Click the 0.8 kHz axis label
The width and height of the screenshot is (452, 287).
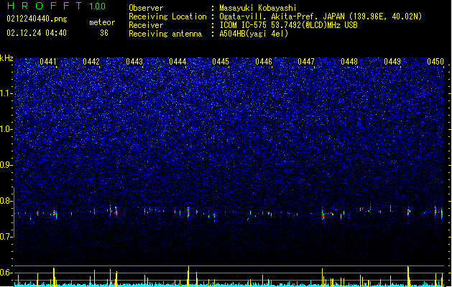coord(6,201)
